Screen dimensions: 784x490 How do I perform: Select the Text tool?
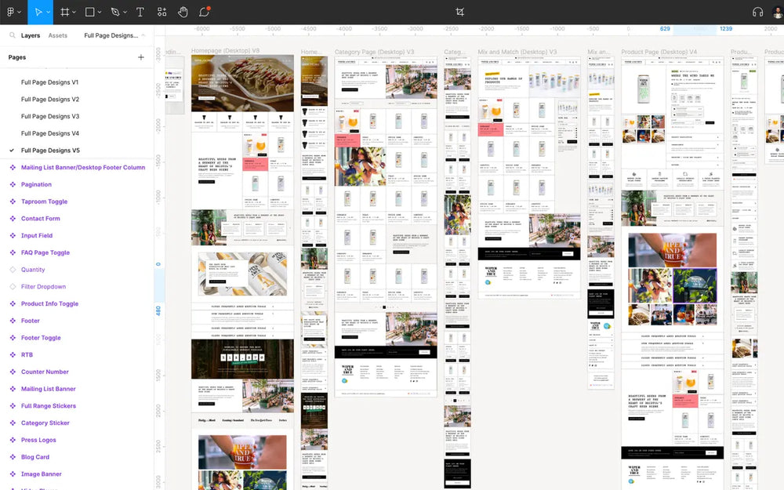tap(140, 13)
